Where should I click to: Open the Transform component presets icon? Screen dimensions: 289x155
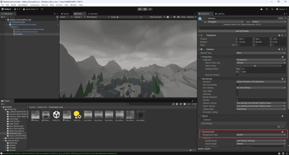(x=282, y=35)
